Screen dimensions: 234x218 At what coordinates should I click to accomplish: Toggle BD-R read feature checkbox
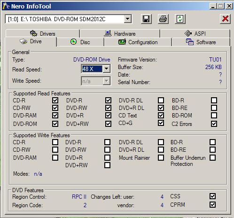click(x=214, y=100)
